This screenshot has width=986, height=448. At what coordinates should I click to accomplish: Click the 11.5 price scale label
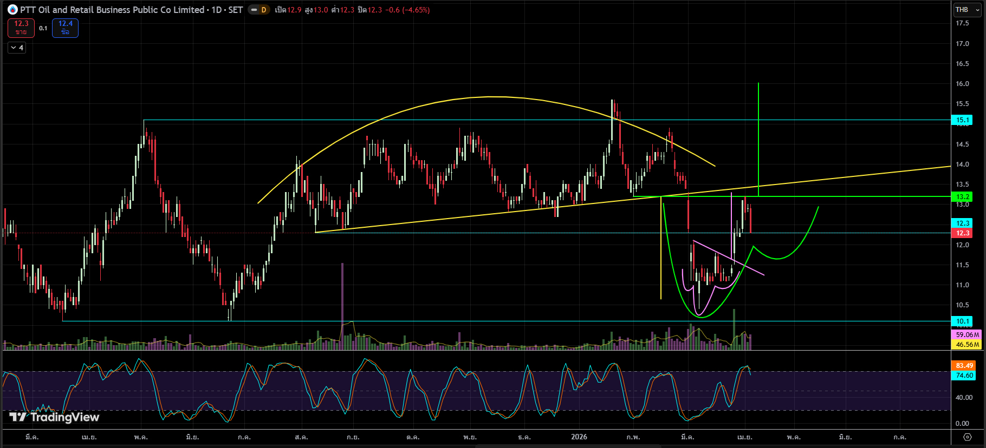point(963,265)
